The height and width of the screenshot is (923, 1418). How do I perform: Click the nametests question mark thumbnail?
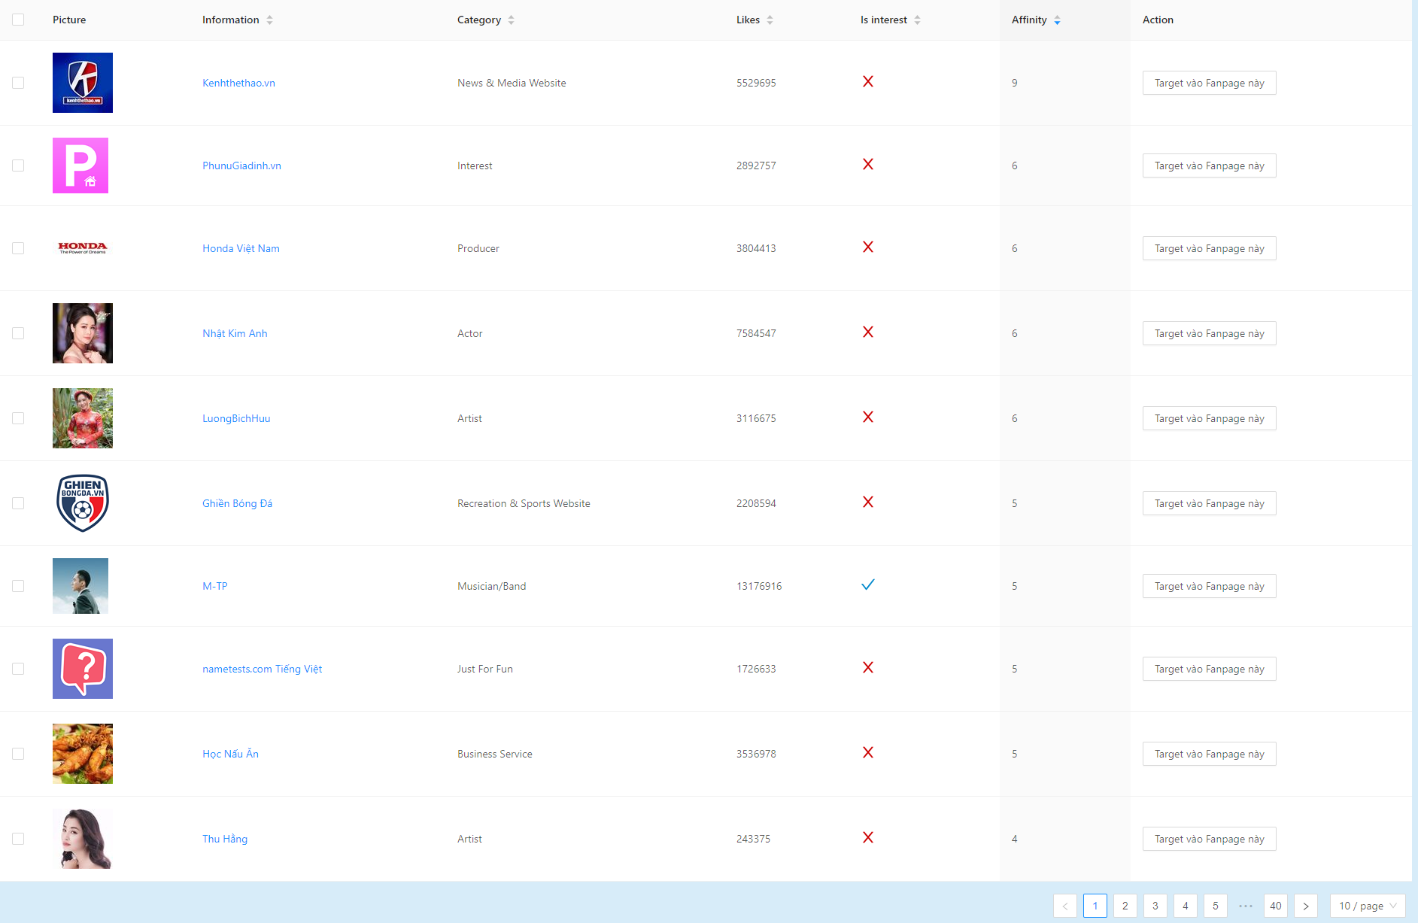[x=83, y=669]
